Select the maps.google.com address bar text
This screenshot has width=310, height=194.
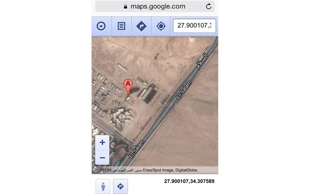158,6
